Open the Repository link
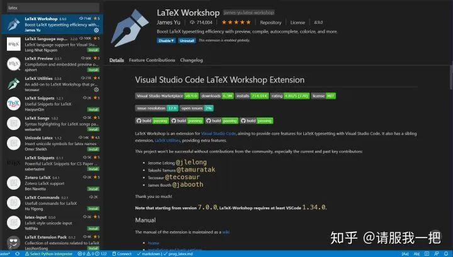 pyautogui.click(x=271, y=22)
